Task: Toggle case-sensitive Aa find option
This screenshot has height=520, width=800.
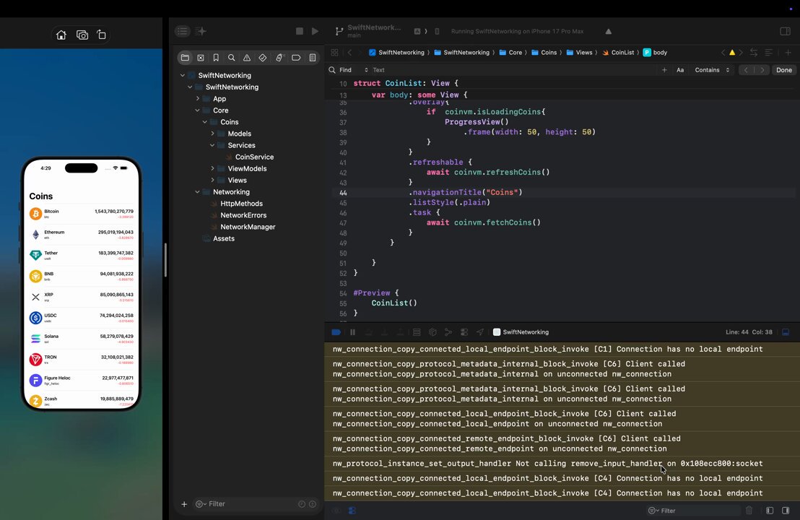Action: (x=680, y=70)
